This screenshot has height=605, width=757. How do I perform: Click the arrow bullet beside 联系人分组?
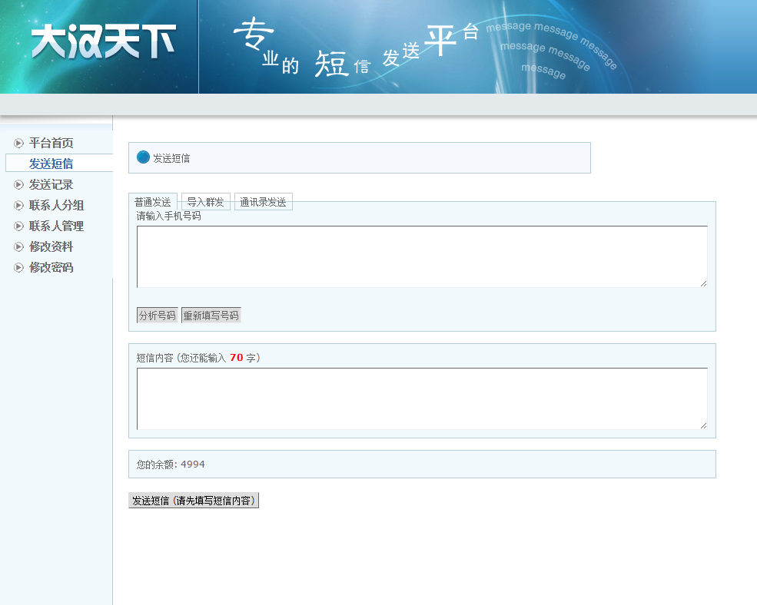(x=19, y=205)
